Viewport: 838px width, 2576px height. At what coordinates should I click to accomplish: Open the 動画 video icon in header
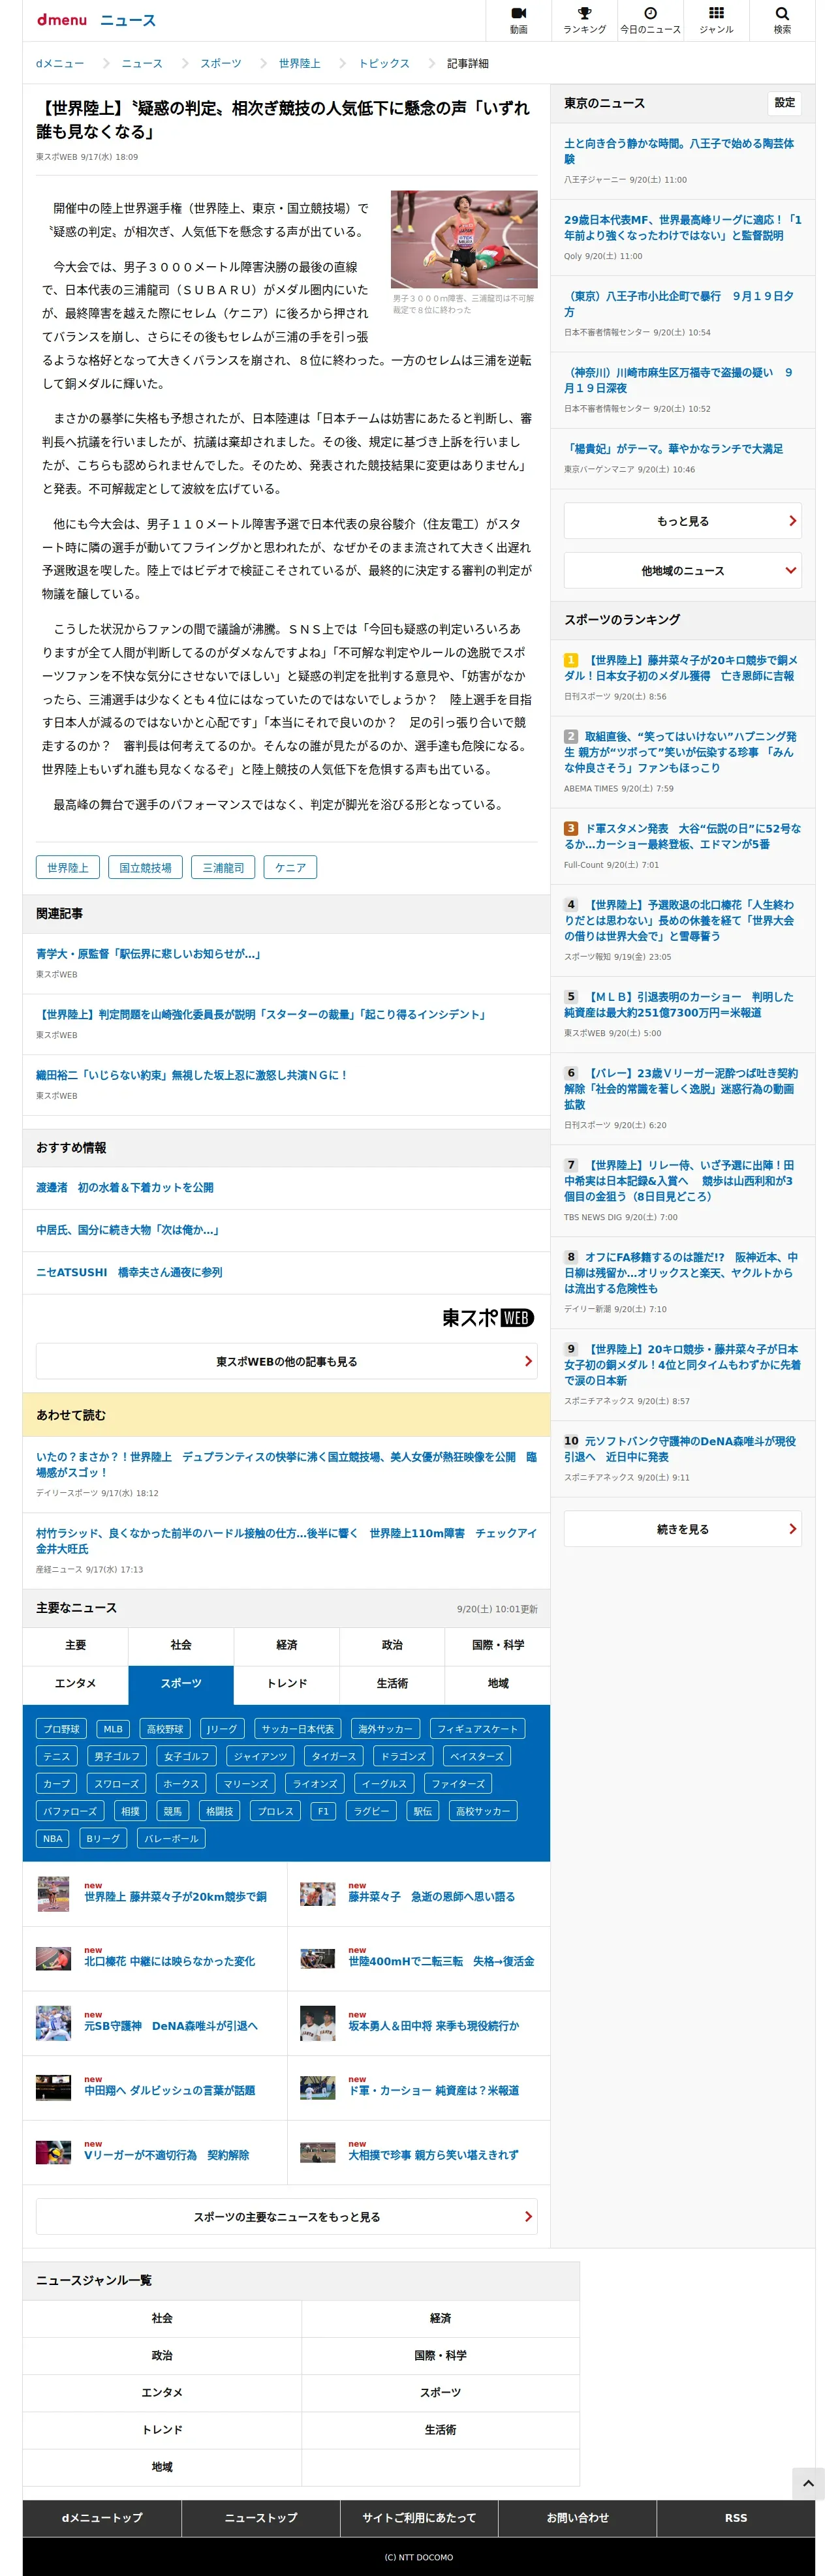(x=518, y=20)
